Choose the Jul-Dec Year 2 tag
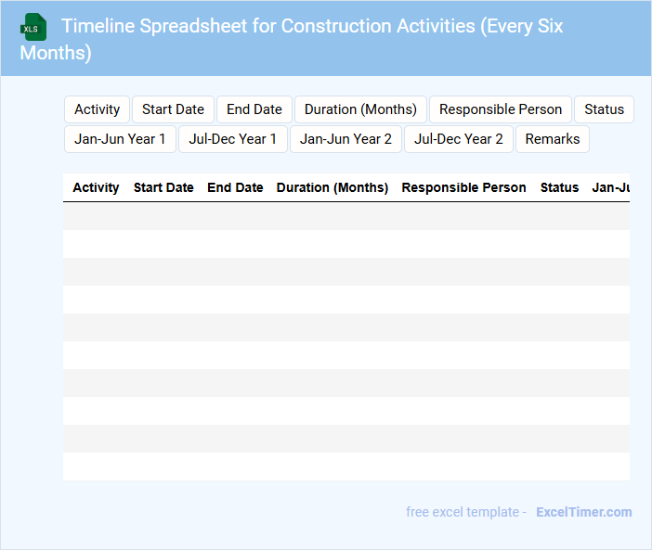The width and height of the screenshot is (652, 550). pos(459,139)
